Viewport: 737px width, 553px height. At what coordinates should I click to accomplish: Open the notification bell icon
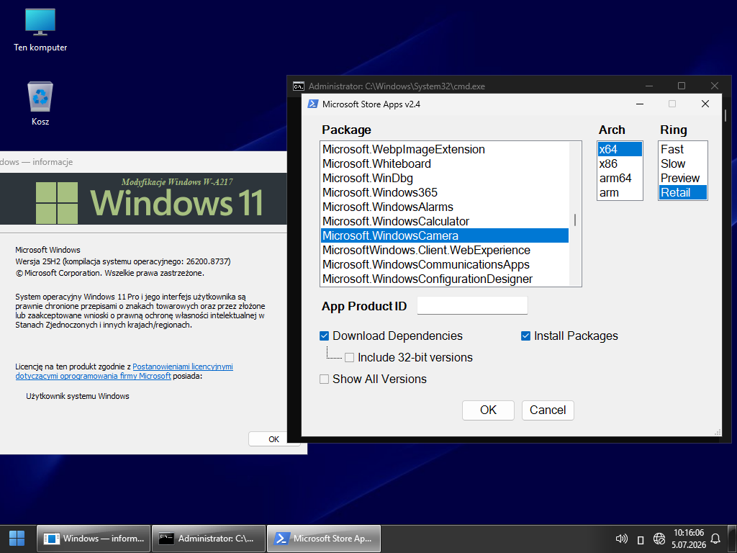715,539
